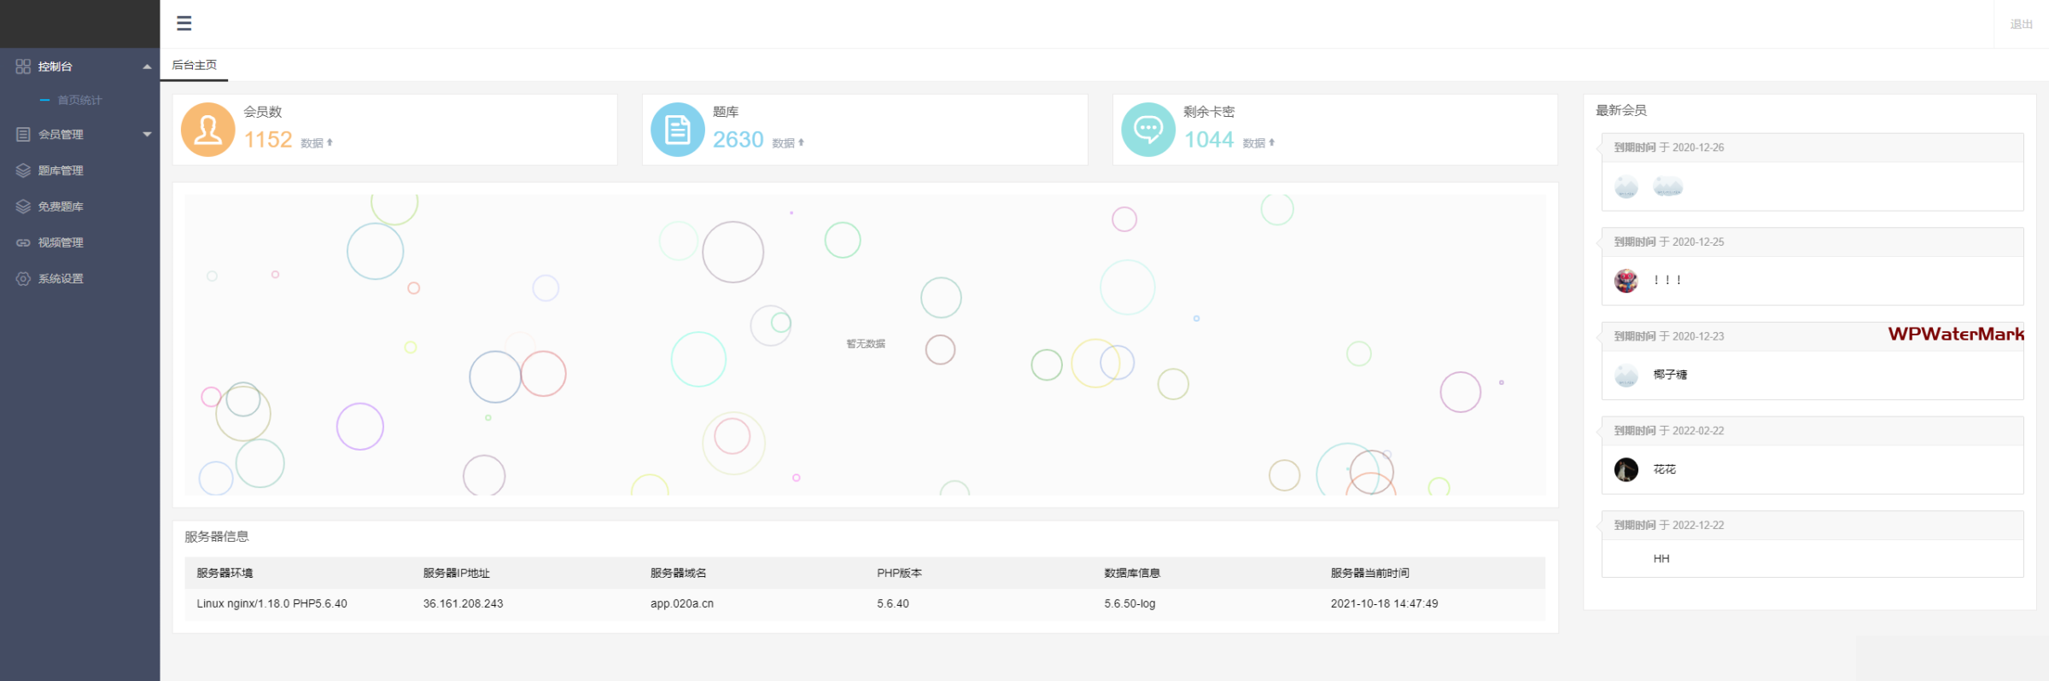The height and width of the screenshot is (681, 2049).
Task: Click the teal chat bubble card-key icon
Action: (x=1147, y=130)
